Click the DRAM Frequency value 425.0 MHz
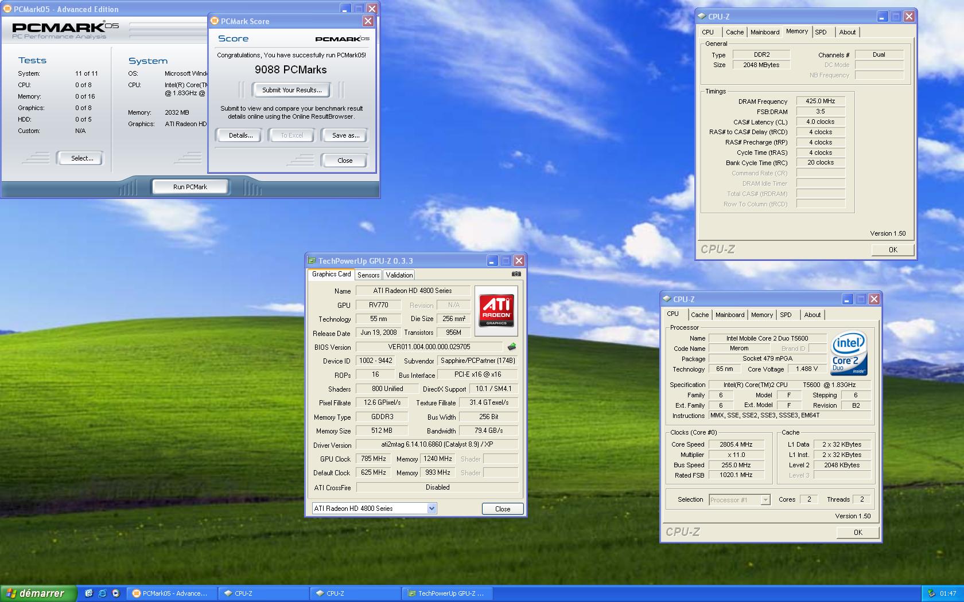Viewport: 964px width, 602px height. pos(821,101)
